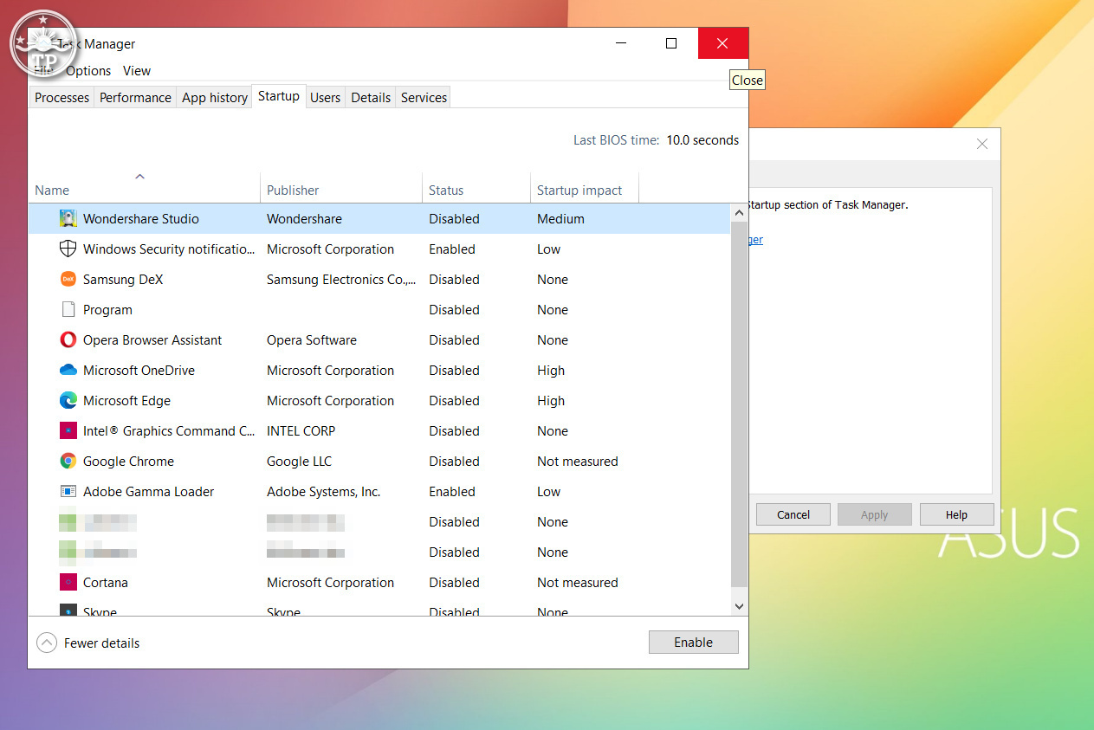Click the Microsoft OneDrive cloud icon

click(x=68, y=370)
